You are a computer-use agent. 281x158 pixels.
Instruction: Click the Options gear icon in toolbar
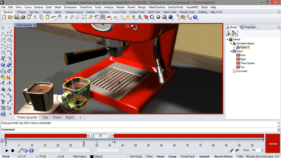tap(183, 17)
